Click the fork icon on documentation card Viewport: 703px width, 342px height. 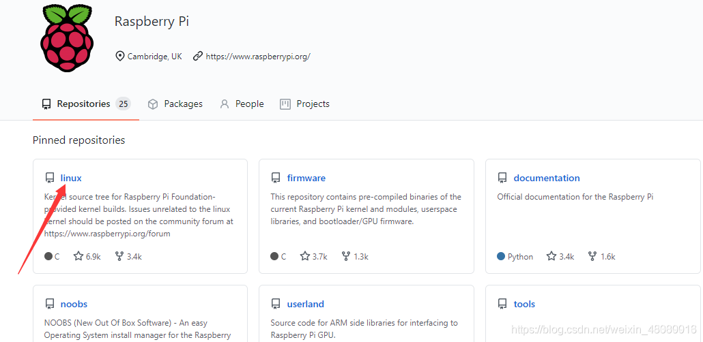coord(592,256)
